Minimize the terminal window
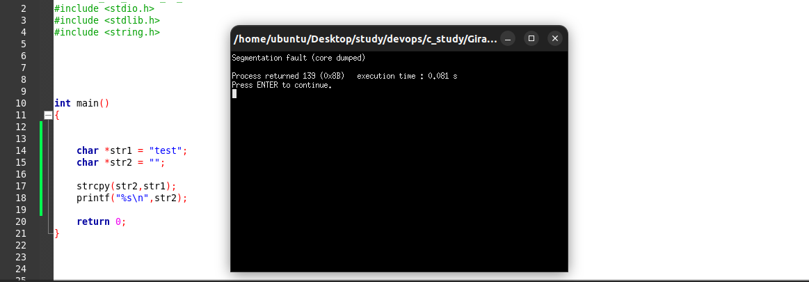 508,38
